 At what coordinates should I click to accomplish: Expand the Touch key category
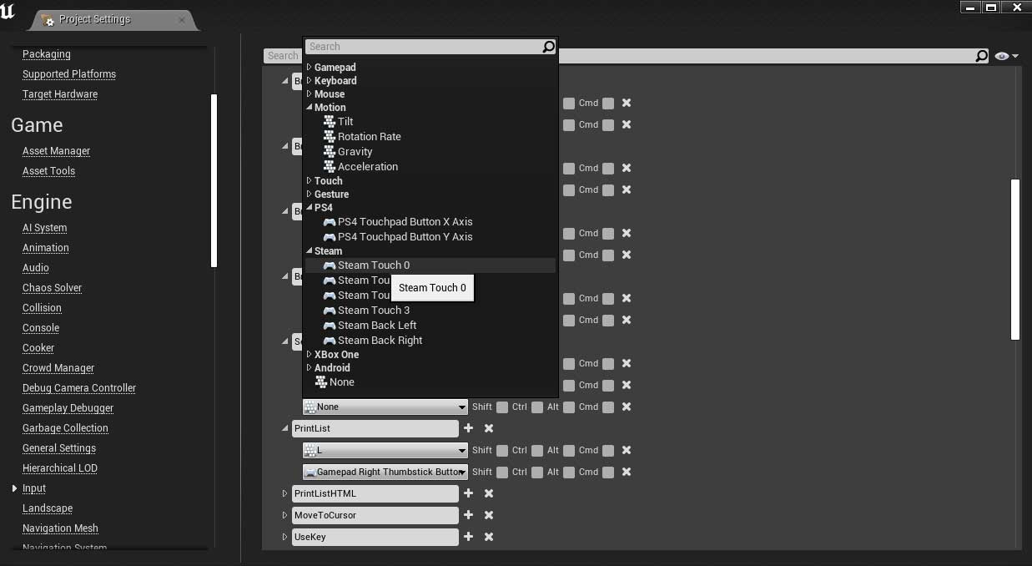(x=310, y=181)
